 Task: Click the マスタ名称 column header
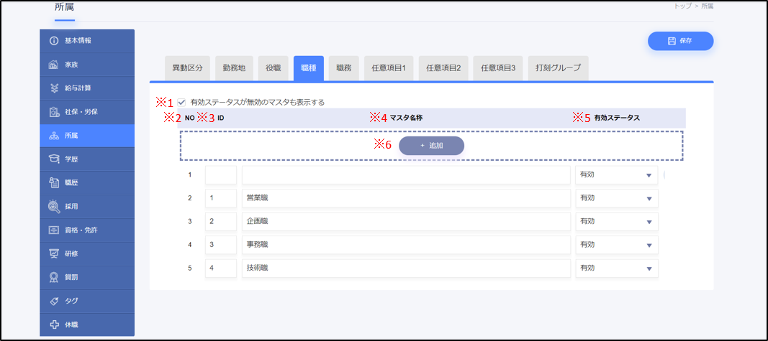click(406, 118)
